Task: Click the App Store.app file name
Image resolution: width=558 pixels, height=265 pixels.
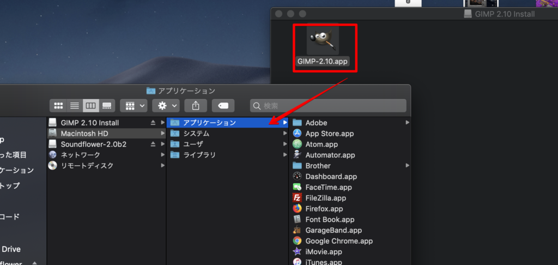Action: 330,134
